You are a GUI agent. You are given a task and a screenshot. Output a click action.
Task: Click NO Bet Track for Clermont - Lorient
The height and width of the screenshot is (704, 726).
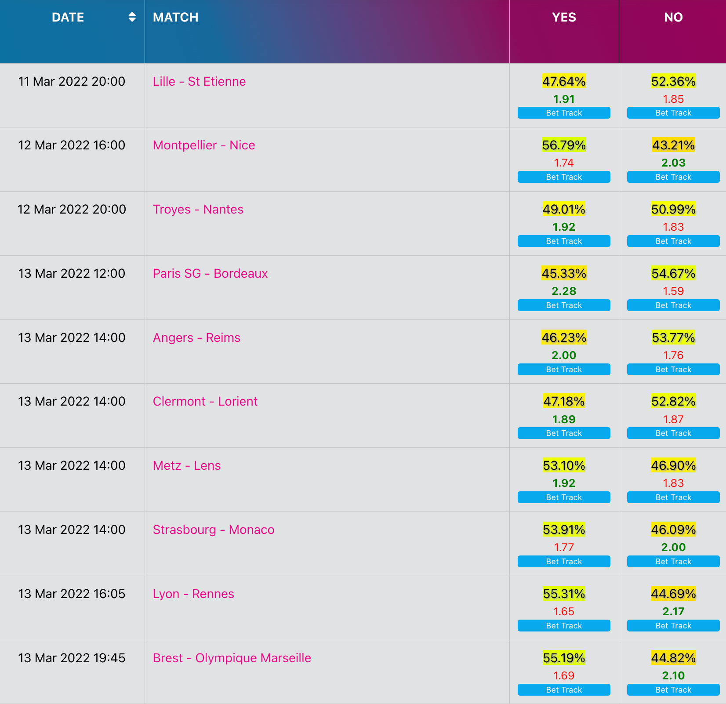673,433
